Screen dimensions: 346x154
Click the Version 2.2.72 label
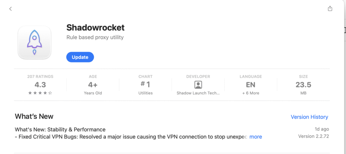coord(313,136)
